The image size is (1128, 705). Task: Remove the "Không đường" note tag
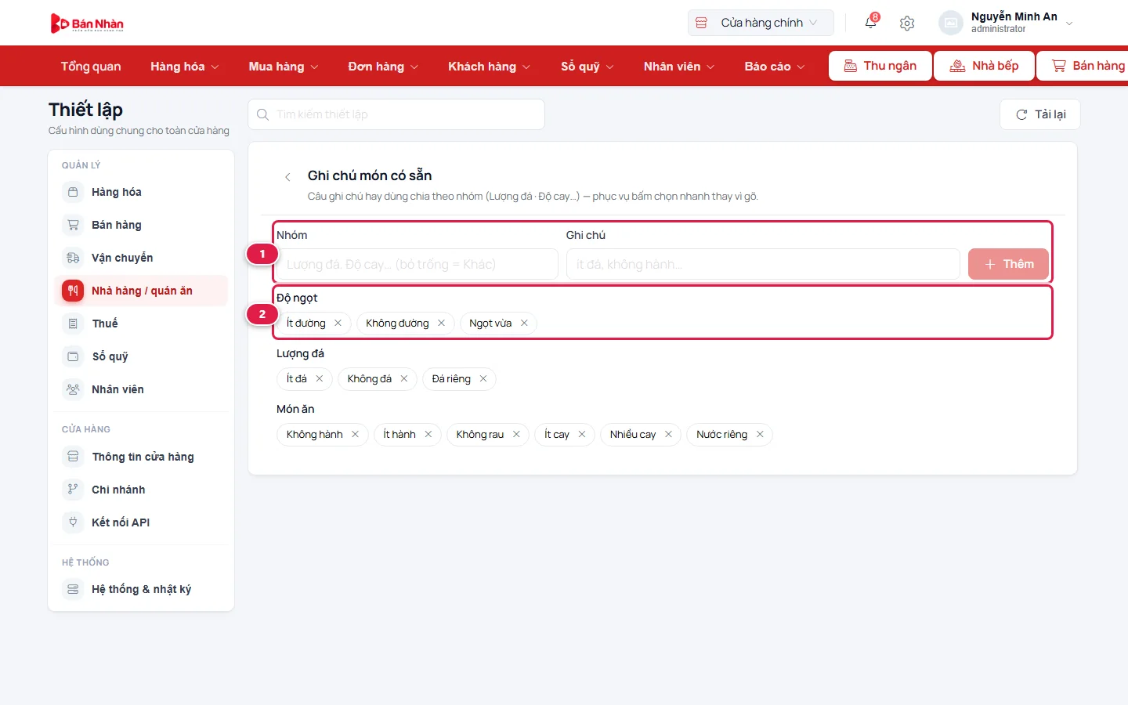(441, 323)
